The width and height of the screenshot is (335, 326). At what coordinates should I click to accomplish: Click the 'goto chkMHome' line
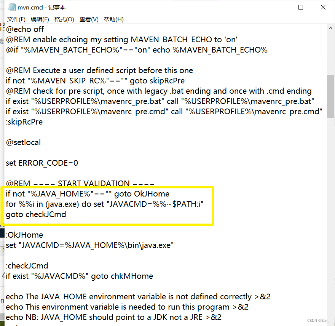80,276
